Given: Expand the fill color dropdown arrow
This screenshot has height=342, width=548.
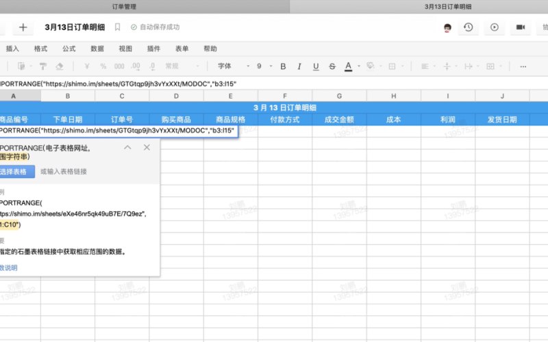Looking at the screenshot, I should pyautogui.click(x=381, y=66).
